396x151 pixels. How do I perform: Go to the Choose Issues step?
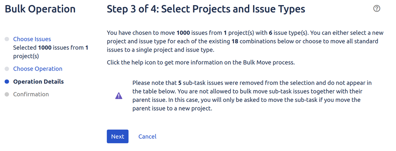click(x=32, y=39)
